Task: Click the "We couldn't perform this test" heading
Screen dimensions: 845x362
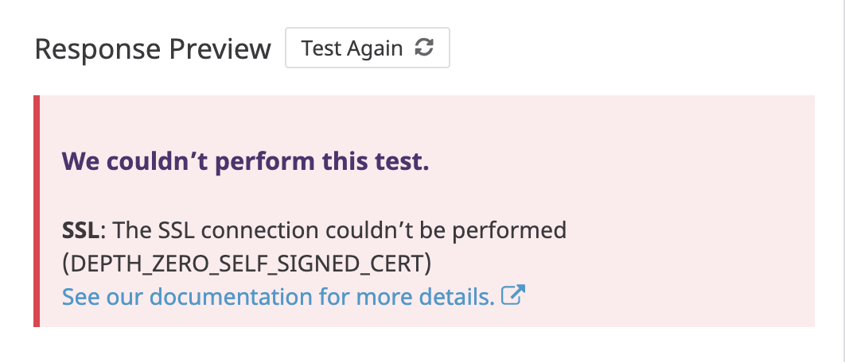Action: [x=245, y=162]
